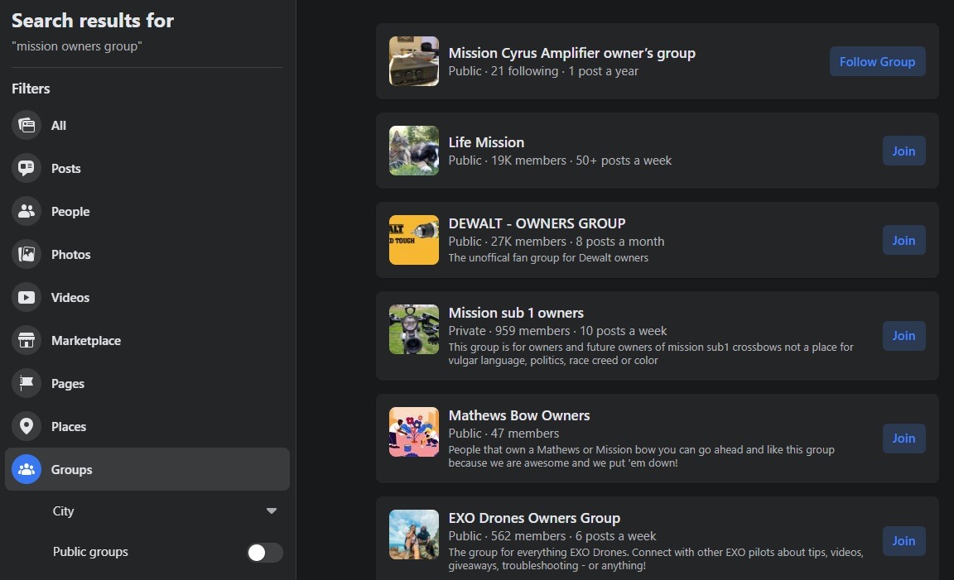Click the Public groups label
The height and width of the screenshot is (580, 954).
(90, 552)
